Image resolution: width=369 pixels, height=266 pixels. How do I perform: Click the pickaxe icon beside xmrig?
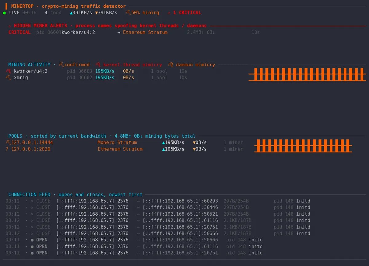8,77
